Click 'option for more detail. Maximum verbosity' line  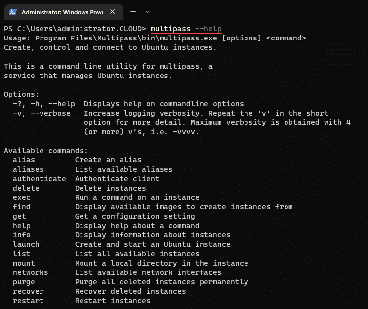[217, 122]
